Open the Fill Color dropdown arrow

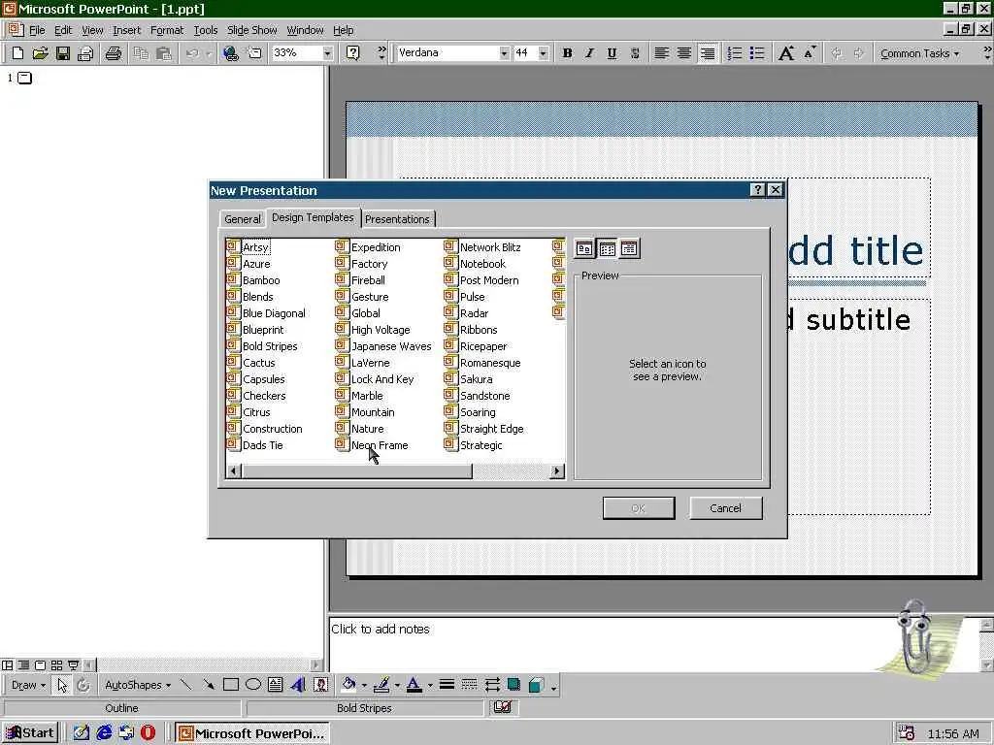[x=364, y=685]
